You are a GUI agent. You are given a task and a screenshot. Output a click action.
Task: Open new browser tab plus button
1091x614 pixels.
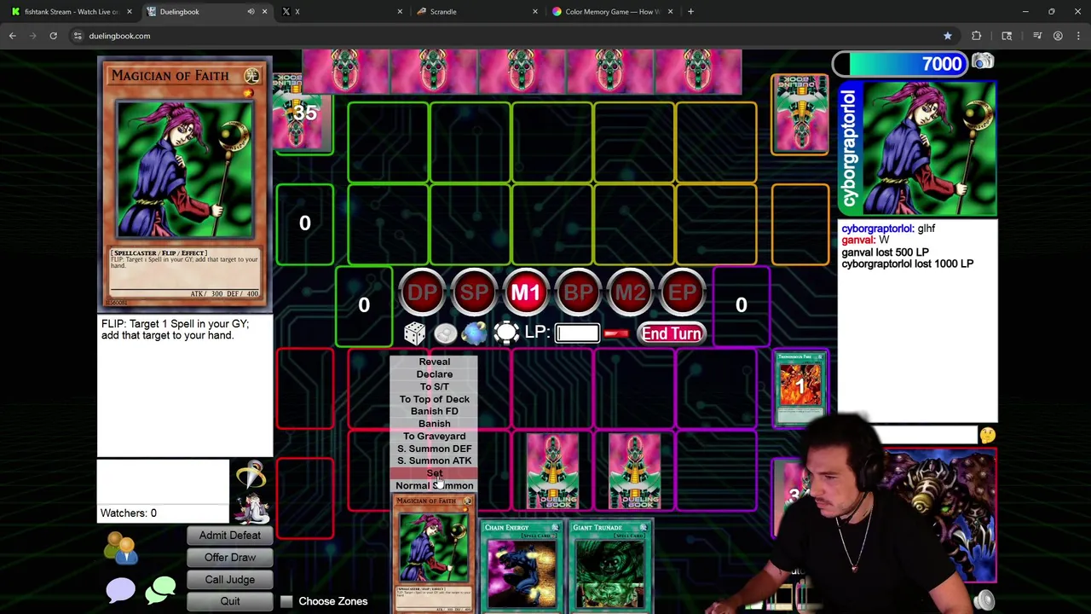point(690,12)
